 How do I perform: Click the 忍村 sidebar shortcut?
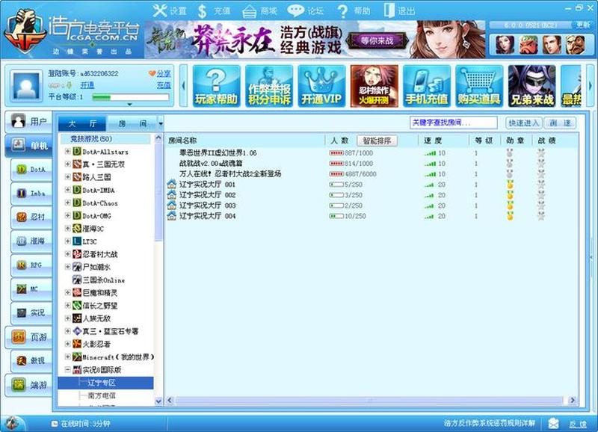click(x=31, y=217)
